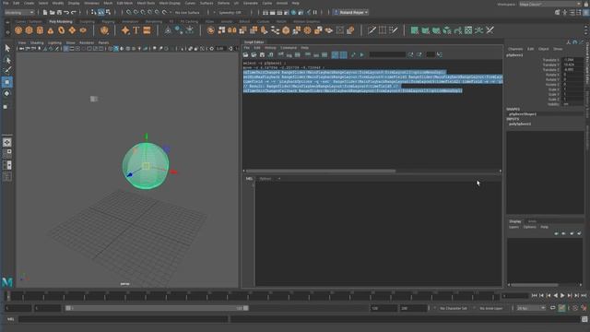This screenshot has width=590, height=332.
Task: Select the Paint selection tool
Action: click(x=7, y=70)
